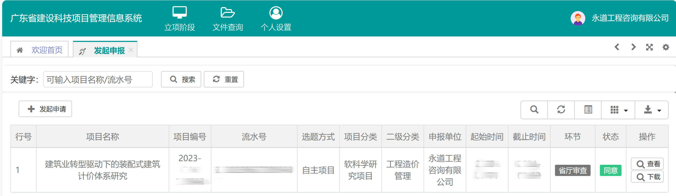Open the settings gear icon

point(666,47)
